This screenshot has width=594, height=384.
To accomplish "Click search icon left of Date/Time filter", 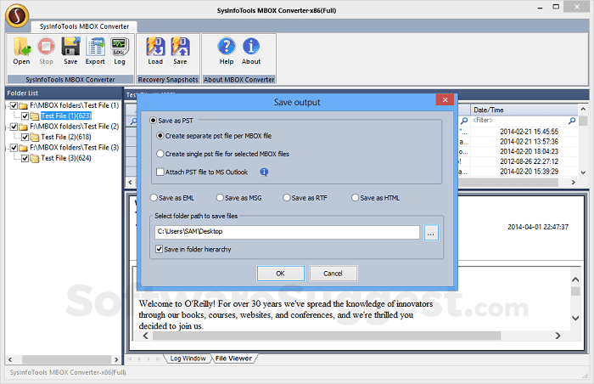I will [x=464, y=121].
